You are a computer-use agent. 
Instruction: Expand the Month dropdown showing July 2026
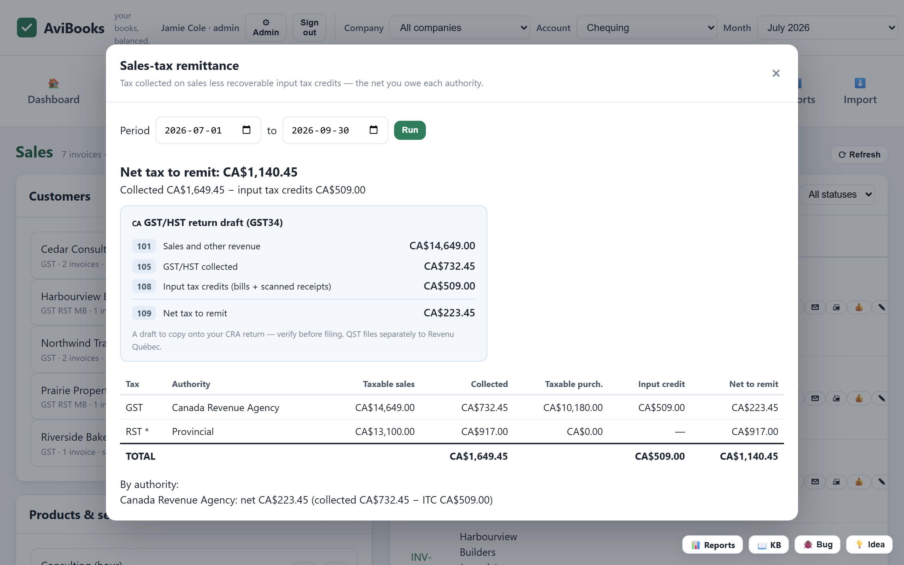click(827, 28)
